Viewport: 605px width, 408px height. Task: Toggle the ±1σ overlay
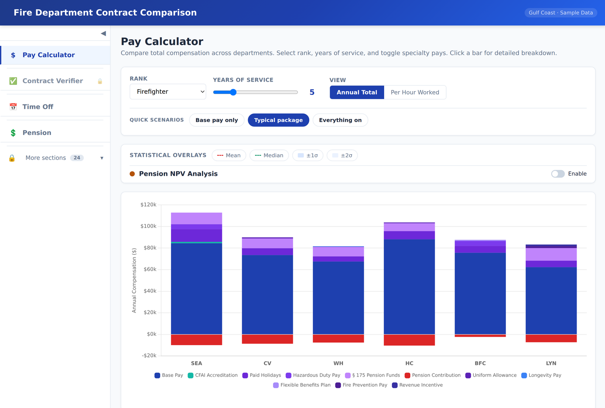(x=308, y=155)
